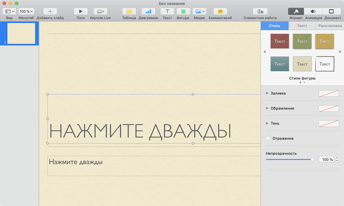
Task: Show previous shape styles page with left arrow
Action: coord(265,52)
